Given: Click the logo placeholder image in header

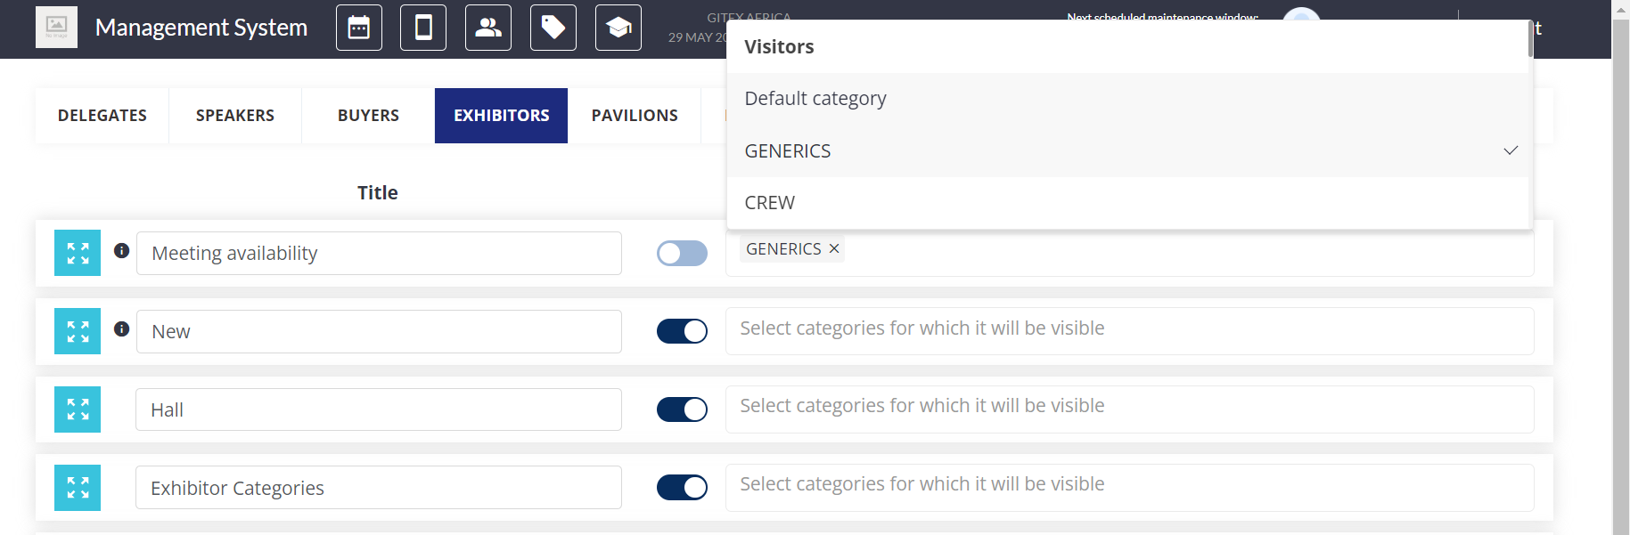Looking at the screenshot, I should [56, 28].
